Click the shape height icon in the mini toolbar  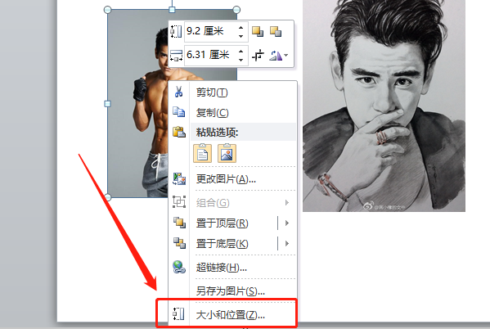176,32
